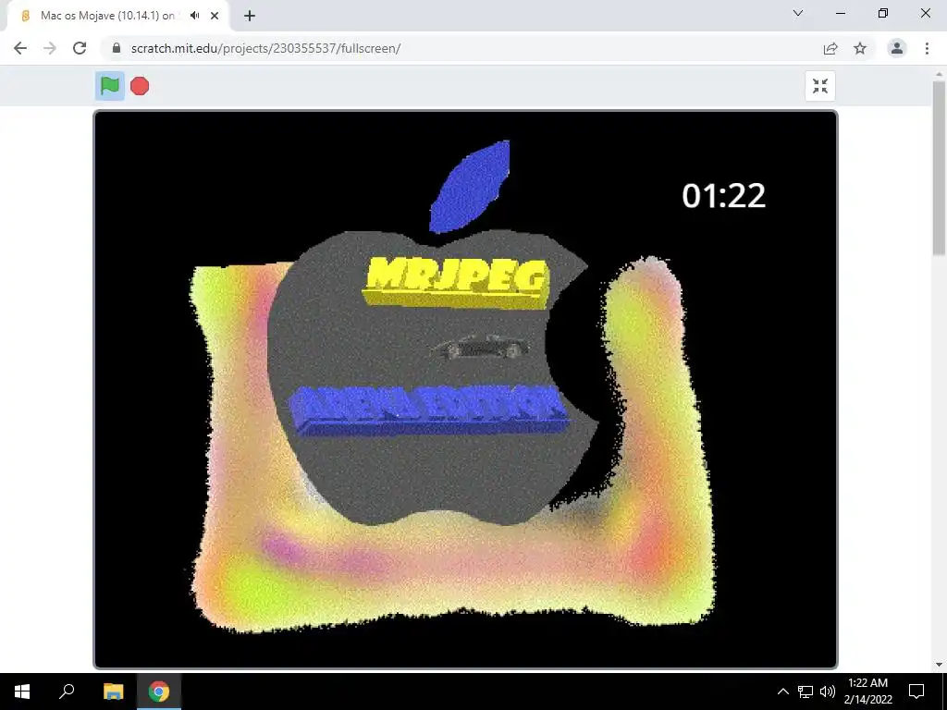Click the 01:22 clock in the stage
Screen dimensions: 947x710
[723, 196]
